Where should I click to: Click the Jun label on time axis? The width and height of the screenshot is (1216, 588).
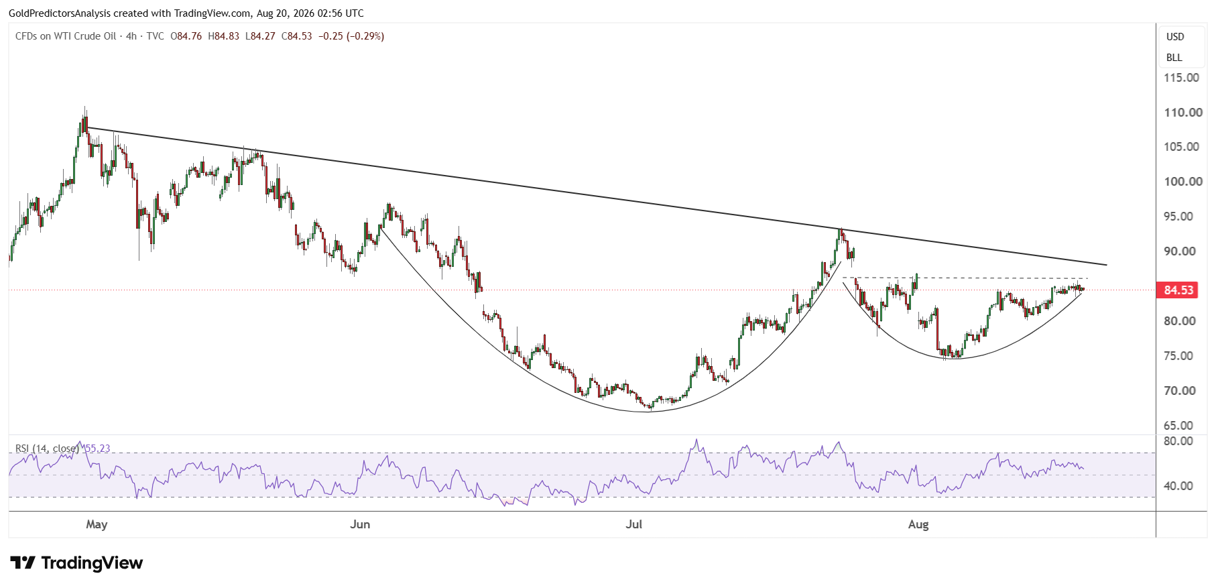(x=360, y=524)
